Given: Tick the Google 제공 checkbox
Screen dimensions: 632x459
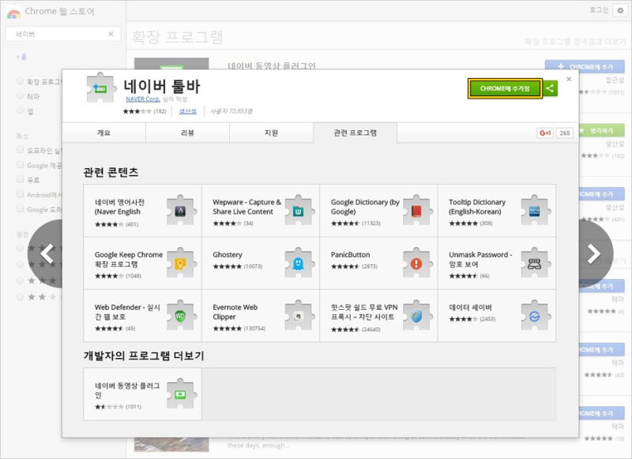Looking at the screenshot, I should pos(21,165).
